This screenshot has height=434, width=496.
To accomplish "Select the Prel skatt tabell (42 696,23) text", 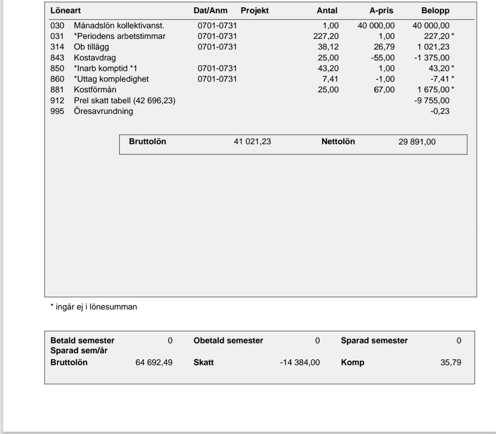I will click(x=125, y=101).
